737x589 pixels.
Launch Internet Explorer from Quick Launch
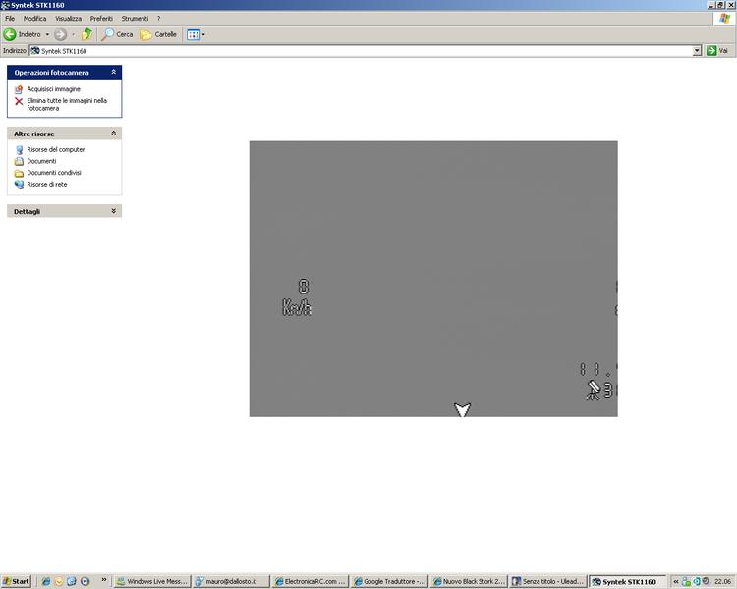(45, 581)
